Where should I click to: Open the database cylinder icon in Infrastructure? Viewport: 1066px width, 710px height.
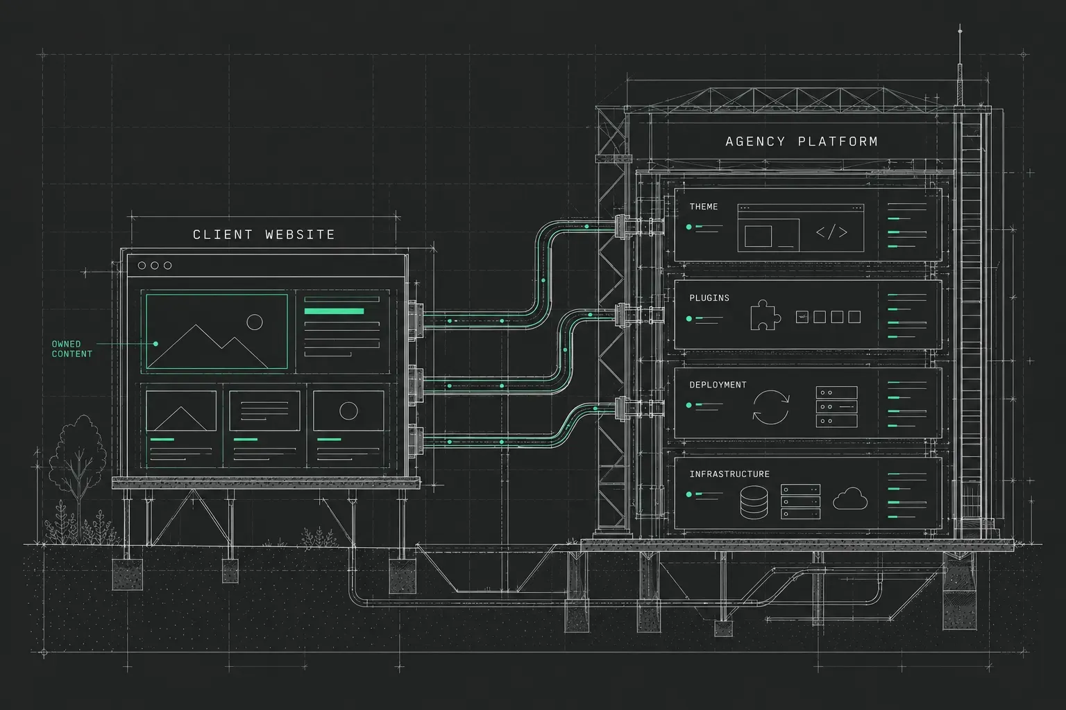[755, 502]
